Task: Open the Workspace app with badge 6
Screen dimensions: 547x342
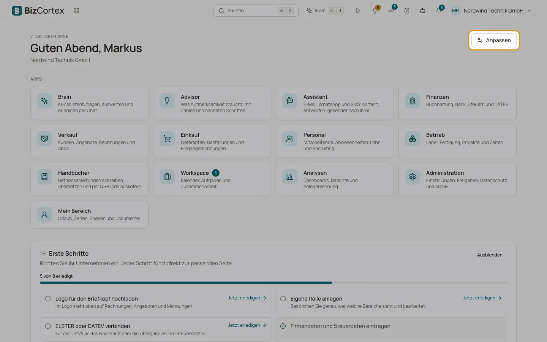Action: pyautogui.click(x=212, y=179)
